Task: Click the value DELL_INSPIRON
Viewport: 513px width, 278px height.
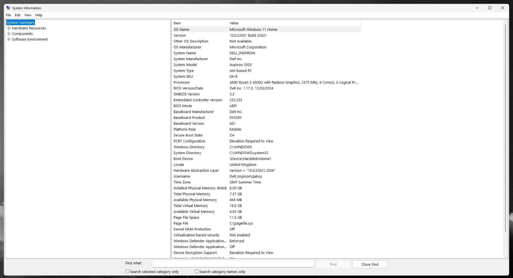Action: pos(242,53)
